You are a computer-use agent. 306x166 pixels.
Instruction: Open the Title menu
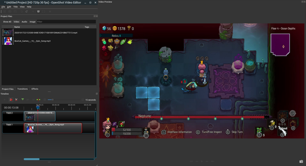click(x=16, y=7)
